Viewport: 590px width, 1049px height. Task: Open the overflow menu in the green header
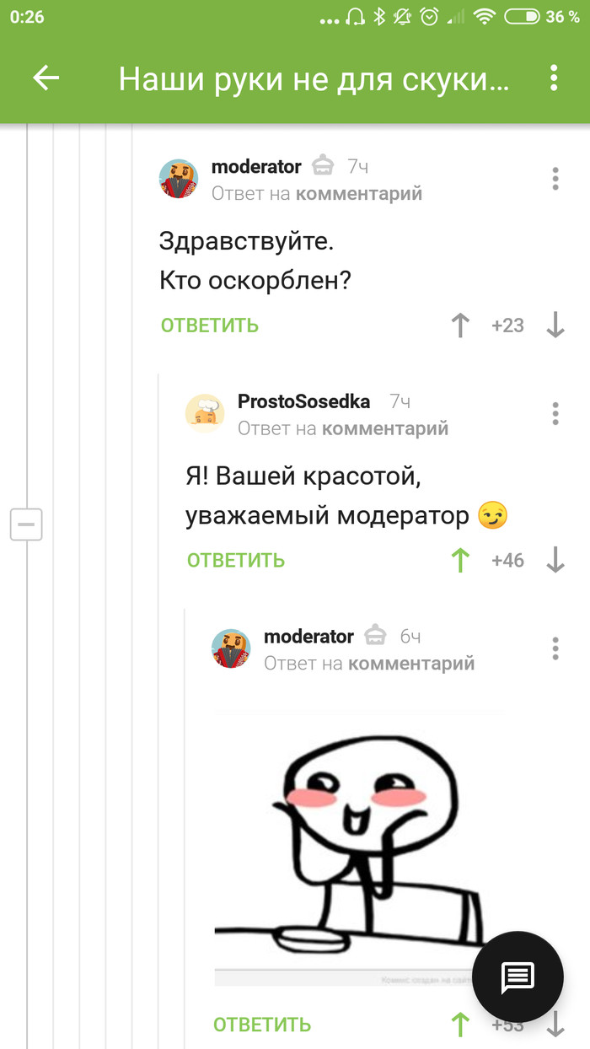(554, 78)
